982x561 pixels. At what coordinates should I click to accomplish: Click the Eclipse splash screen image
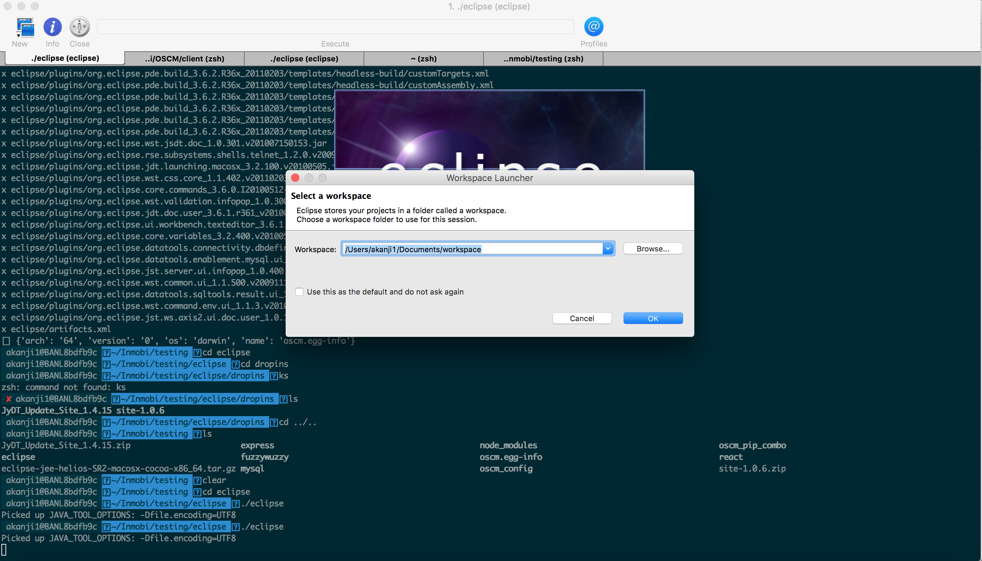(x=489, y=130)
